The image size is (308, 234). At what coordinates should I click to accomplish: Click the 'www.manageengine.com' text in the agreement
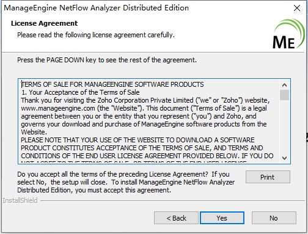(x=58, y=108)
